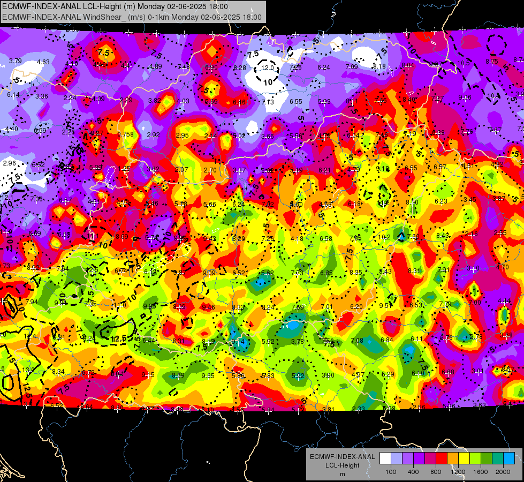
Task: Click the grid value 2.96
Action: 9,163
